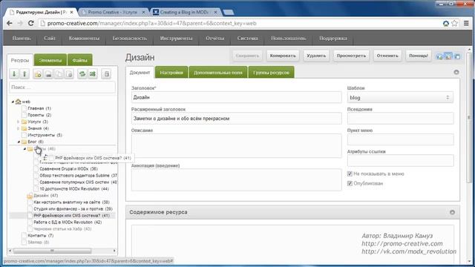The image size is (475, 267).
Task: Refresh the resource tree
Action: click(x=82, y=73)
